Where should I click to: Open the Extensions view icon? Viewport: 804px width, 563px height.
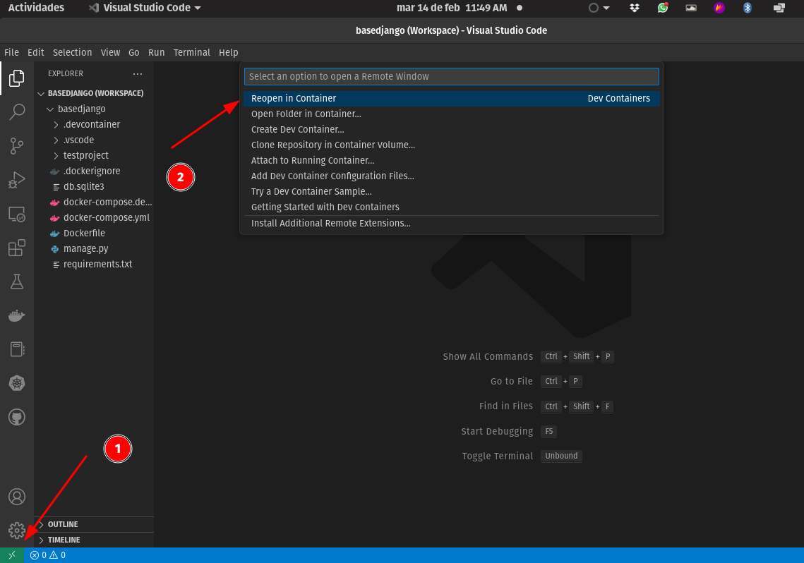click(17, 248)
